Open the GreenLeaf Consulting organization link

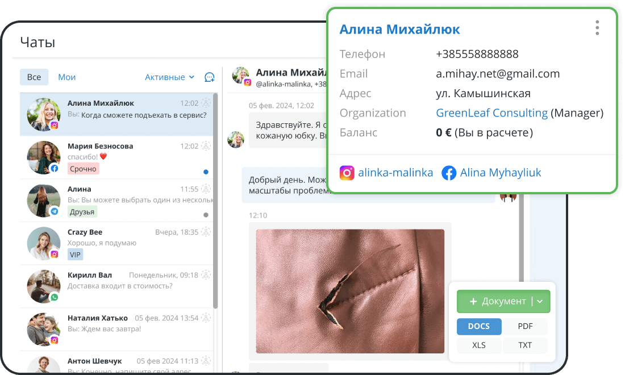pyautogui.click(x=491, y=113)
